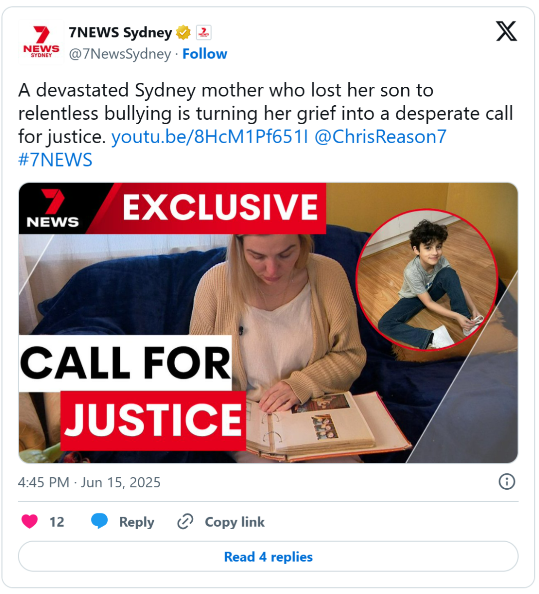
Task: Open the #7NEWS hashtag
Action: [x=55, y=160]
